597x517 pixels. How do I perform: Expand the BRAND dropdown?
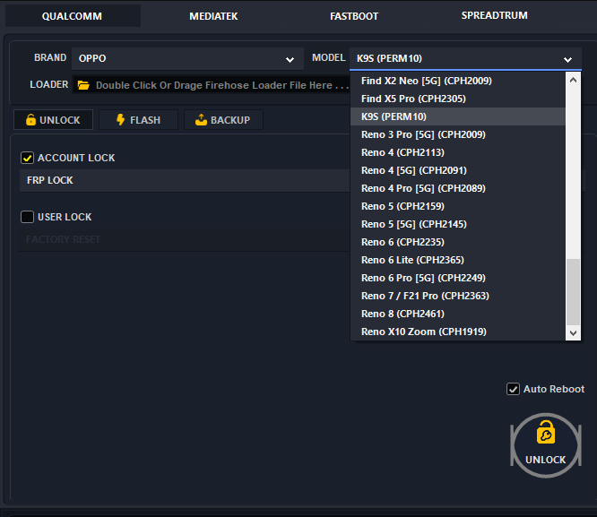[x=290, y=59]
